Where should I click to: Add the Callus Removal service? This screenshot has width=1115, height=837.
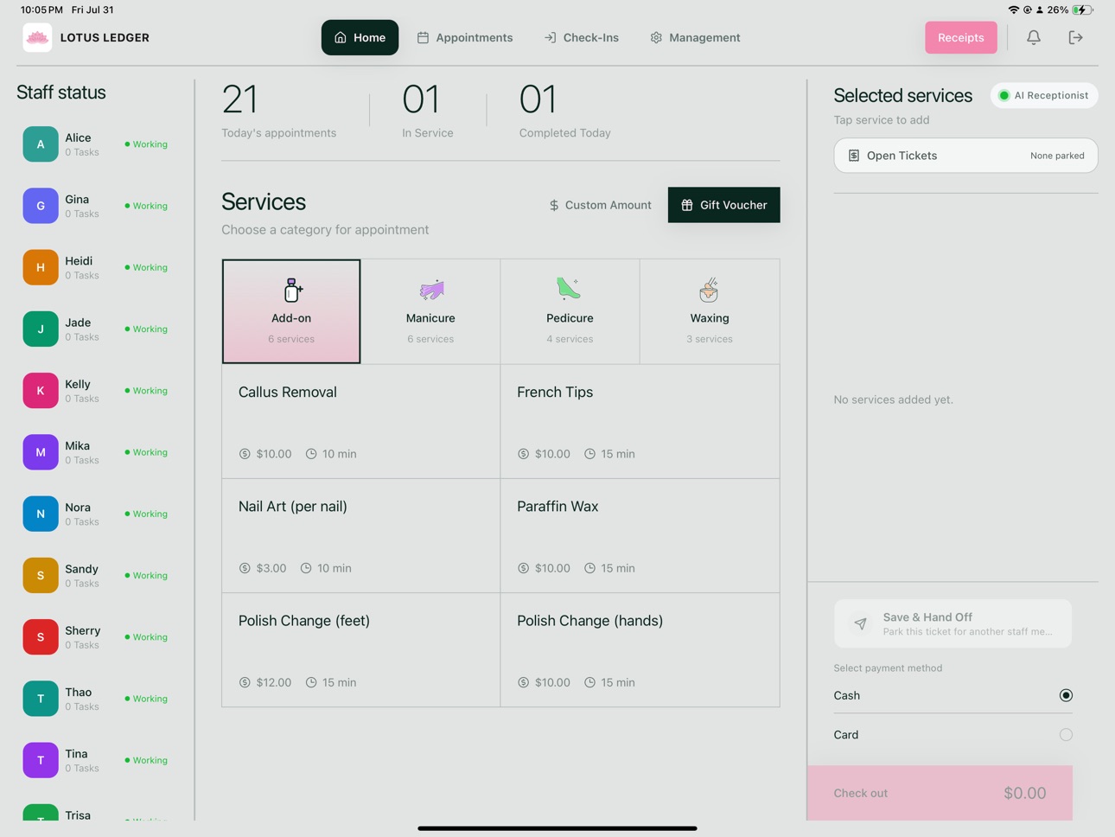361,421
